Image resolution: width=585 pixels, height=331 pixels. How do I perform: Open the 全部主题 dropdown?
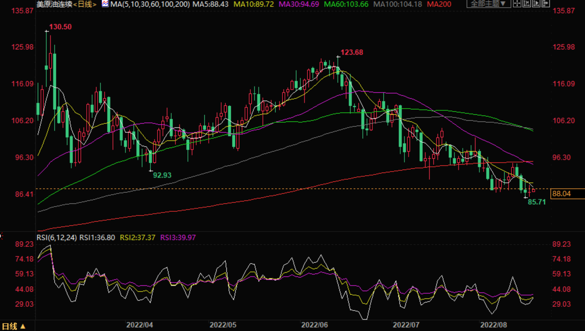pyautogui.click(x=489, y=4)
